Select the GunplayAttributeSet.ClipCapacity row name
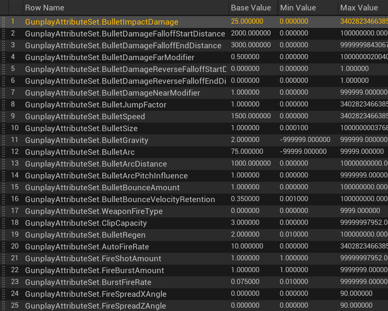 [x=86, y=223]
